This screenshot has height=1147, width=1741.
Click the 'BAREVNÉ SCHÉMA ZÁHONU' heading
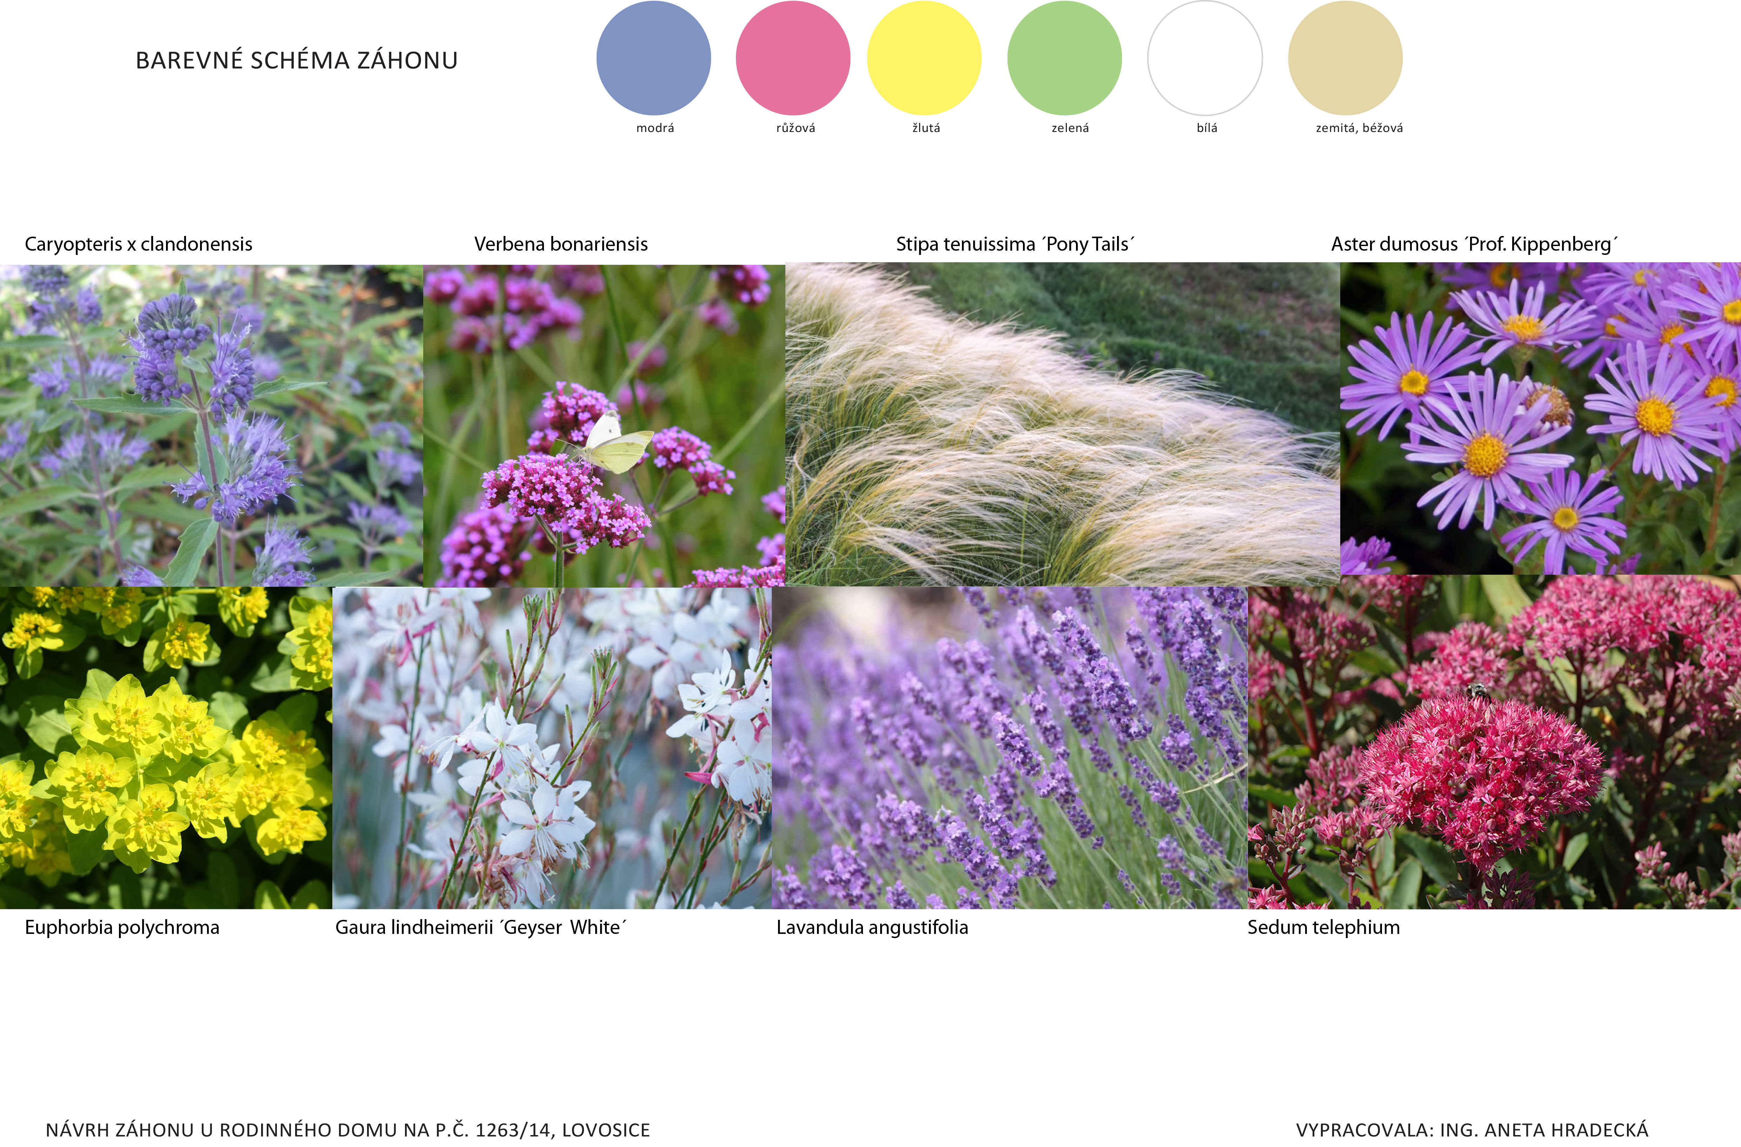296,61
